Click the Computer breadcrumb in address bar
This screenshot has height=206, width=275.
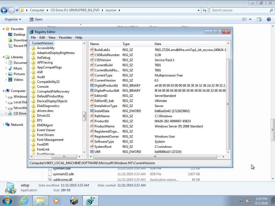(x=37, y=10)
